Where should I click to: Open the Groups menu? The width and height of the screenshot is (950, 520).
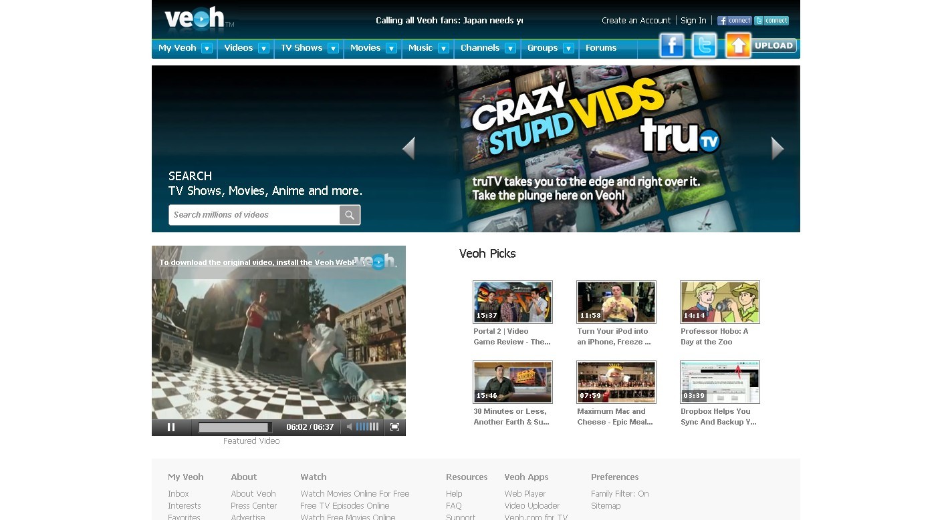click(x=543, y=48)
